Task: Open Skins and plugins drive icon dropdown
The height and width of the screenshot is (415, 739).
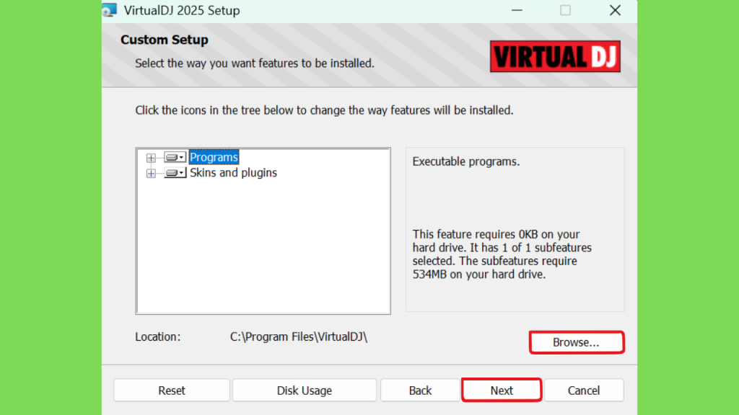Action: pyautogui.click(x=175, y=173)
